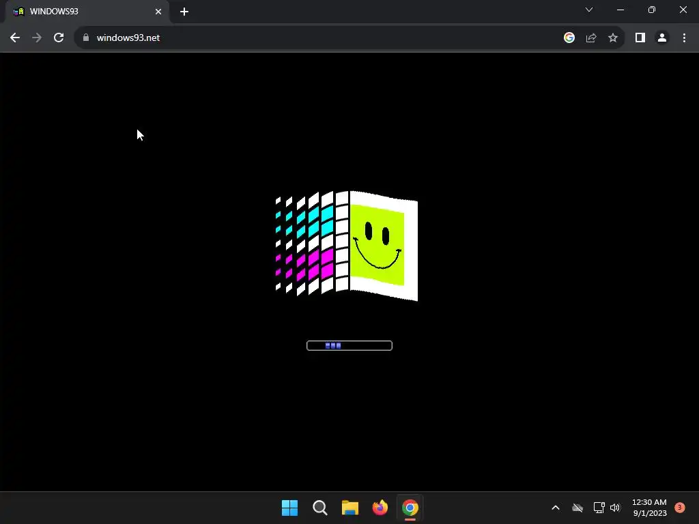Toggle the browser side panel
The width and height of the screenshot is (699, 524).
(640, 38)
